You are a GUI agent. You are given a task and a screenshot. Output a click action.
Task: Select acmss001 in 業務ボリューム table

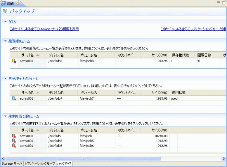[26, 61]
